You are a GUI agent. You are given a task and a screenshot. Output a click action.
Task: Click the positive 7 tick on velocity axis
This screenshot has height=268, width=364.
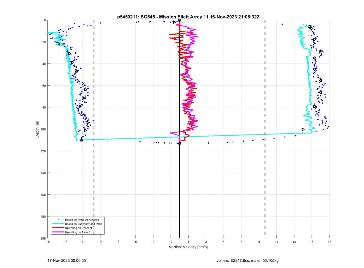(x=241, y=242)
